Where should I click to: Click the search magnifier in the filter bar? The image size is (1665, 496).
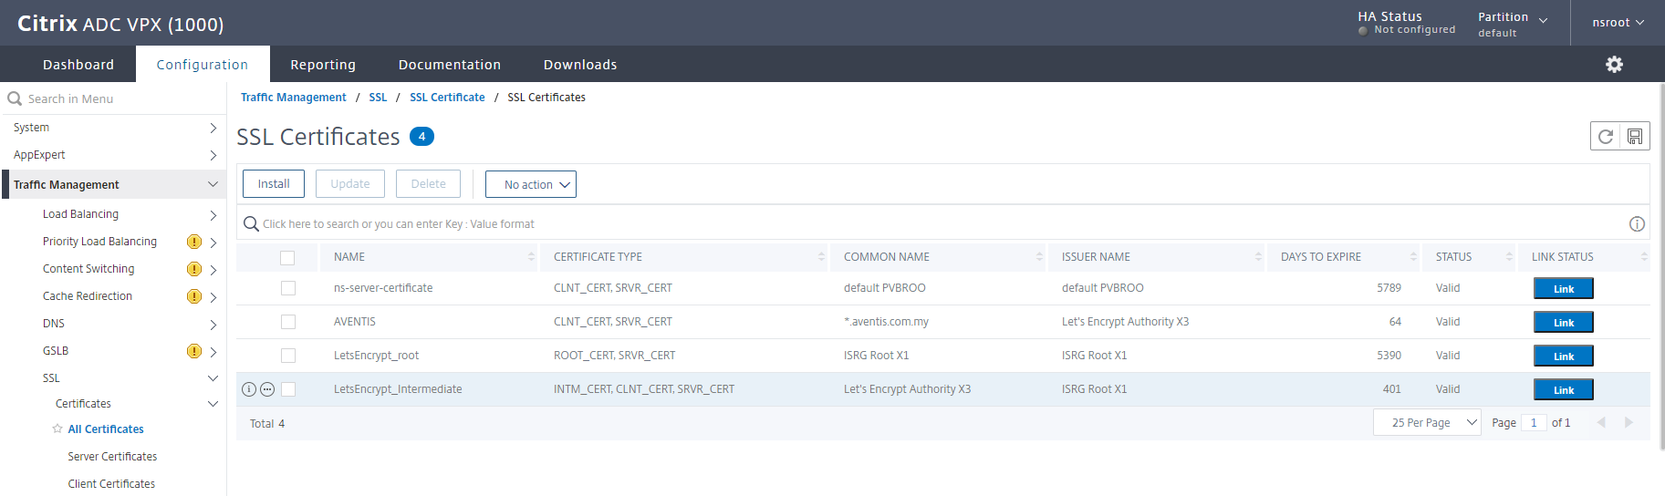pyautogui.click(x=251, y=224)
